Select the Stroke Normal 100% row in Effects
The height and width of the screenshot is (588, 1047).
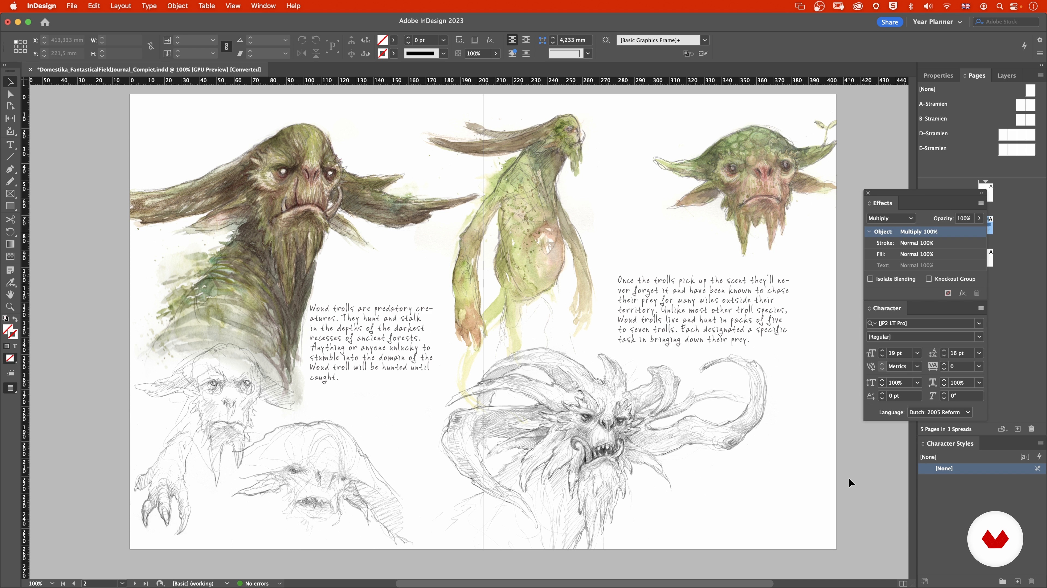point(925,243)
